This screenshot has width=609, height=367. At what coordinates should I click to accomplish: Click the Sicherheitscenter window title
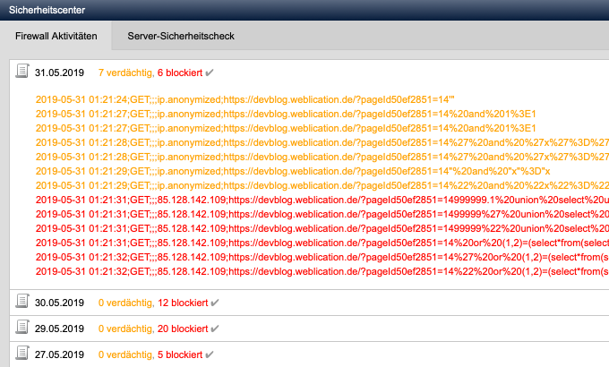[x=47, y=10]
